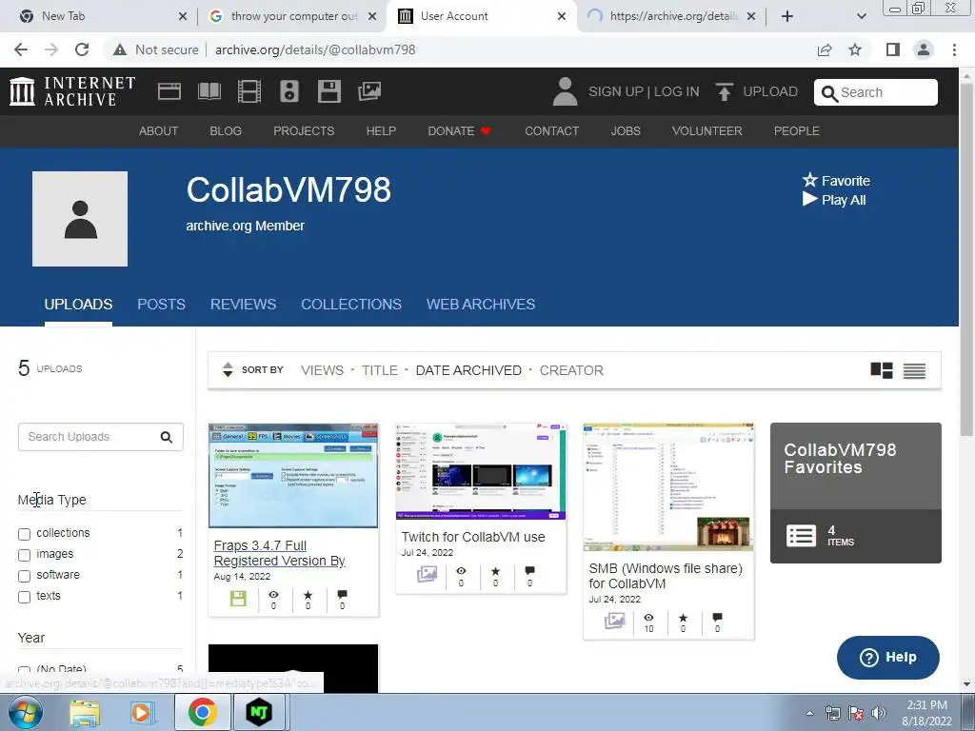975x731 pixels.
Task: Check the texts media type filter
Action: (x=24, y=598)
